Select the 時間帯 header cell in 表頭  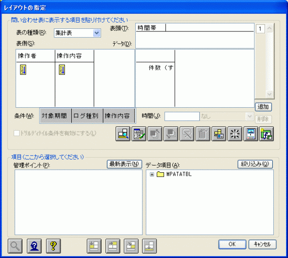[x=151, y=28]
